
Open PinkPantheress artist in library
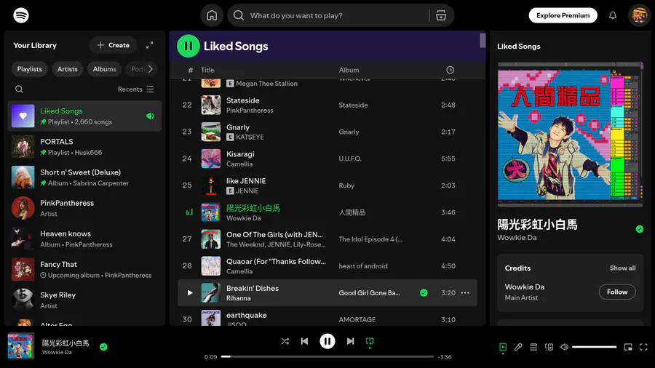(x=84, y=208)
